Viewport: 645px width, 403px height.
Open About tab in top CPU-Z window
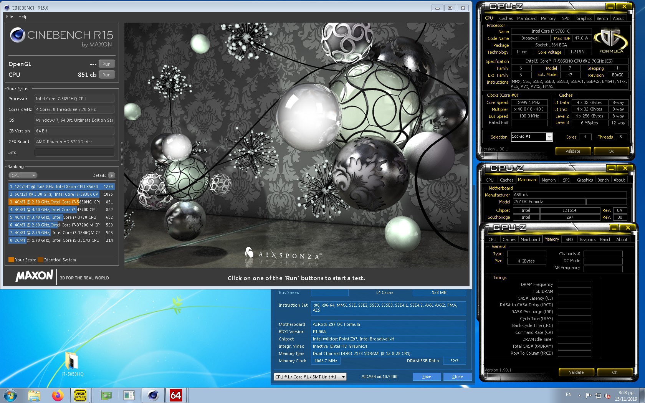pos(618,18)
